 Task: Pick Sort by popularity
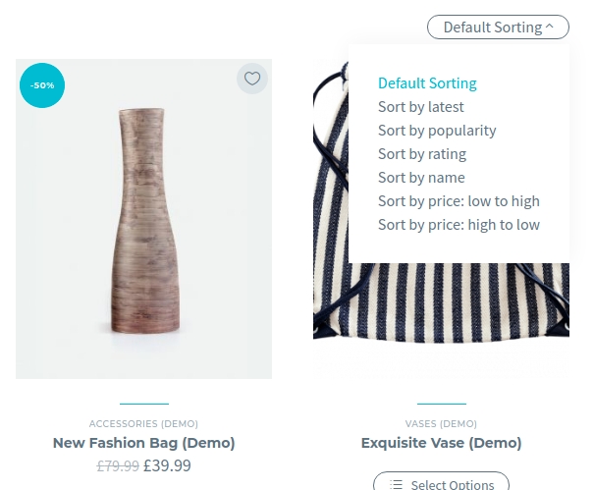pos(437,131)
